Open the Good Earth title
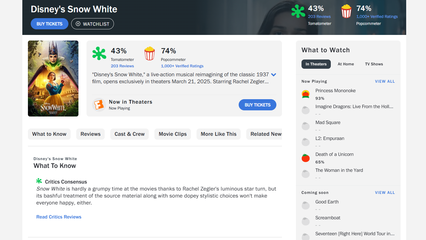 (327, 202)
